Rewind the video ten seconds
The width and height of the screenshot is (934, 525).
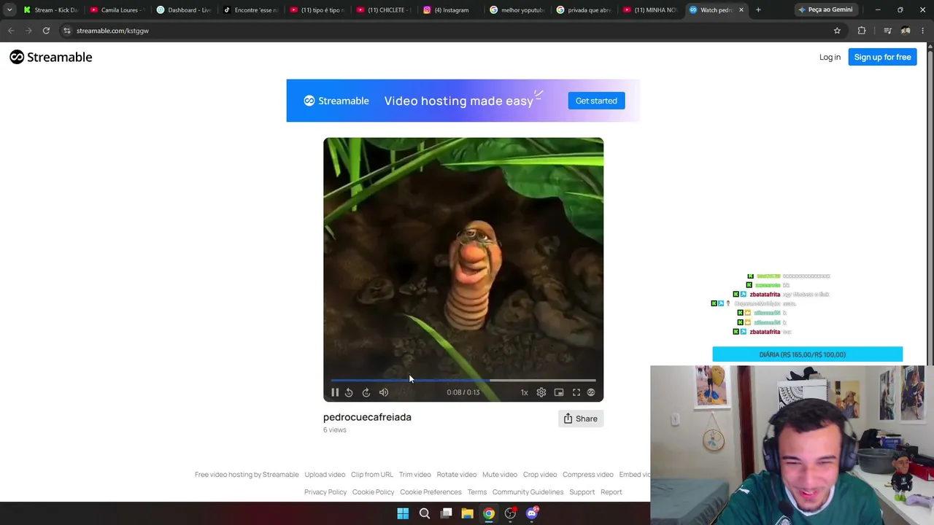tap(349, 392)
